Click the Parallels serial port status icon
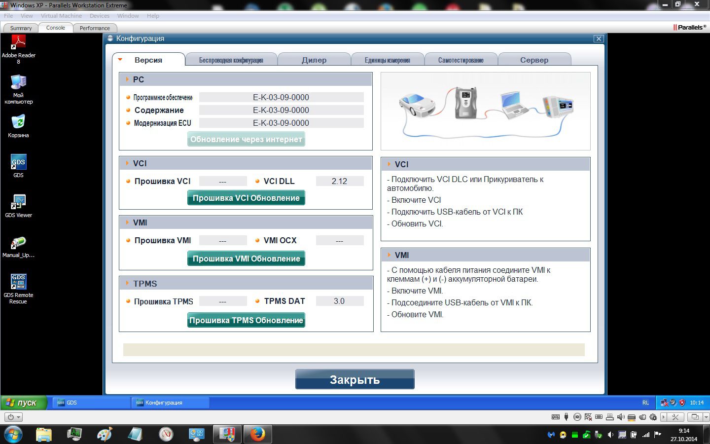The image size is (710, 444). [599, 417]
